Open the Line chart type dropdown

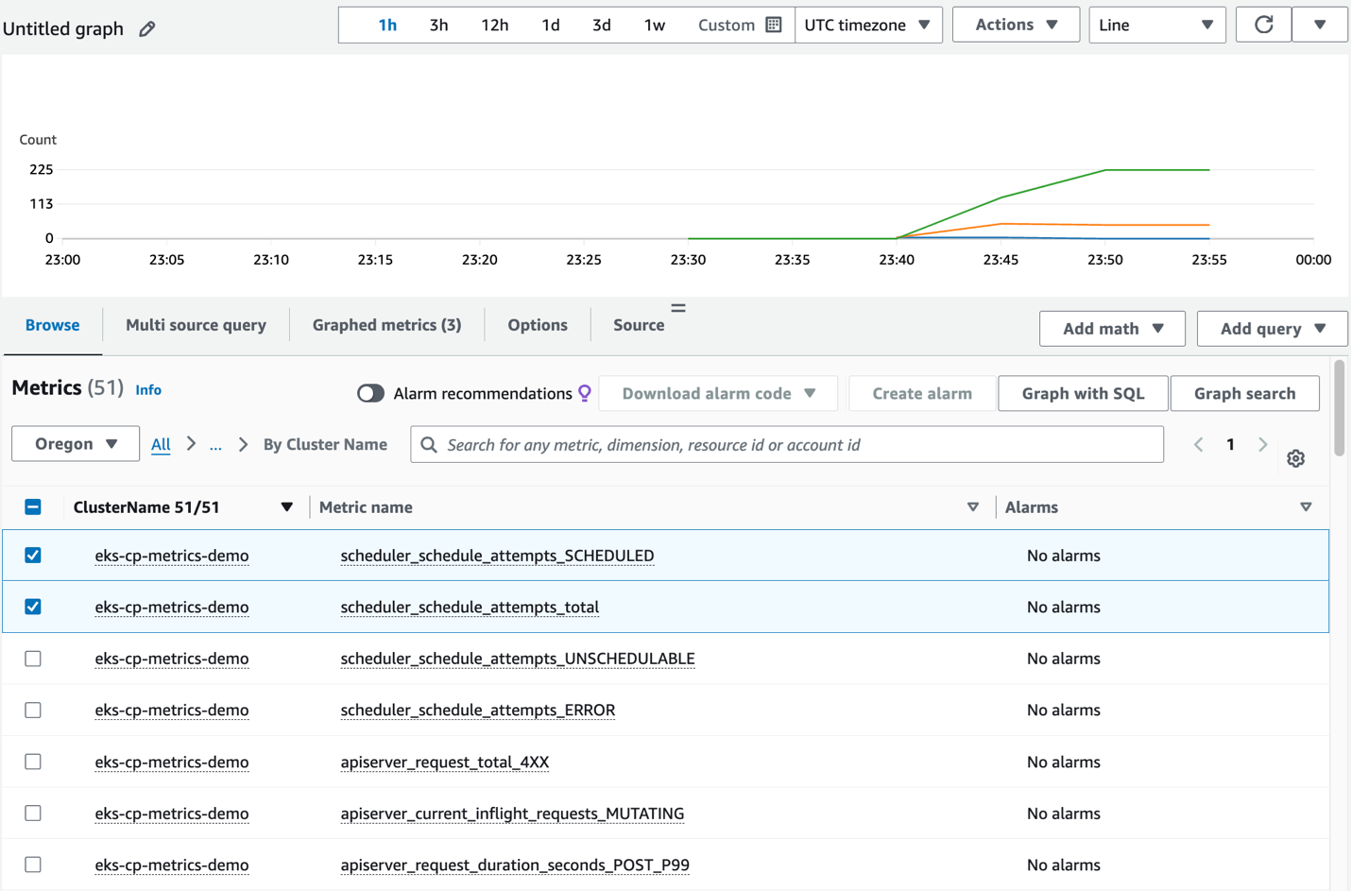click(x=1156, y=25)
